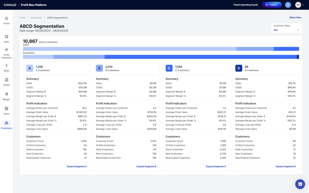Click the D segment badge

pos(239,68)
